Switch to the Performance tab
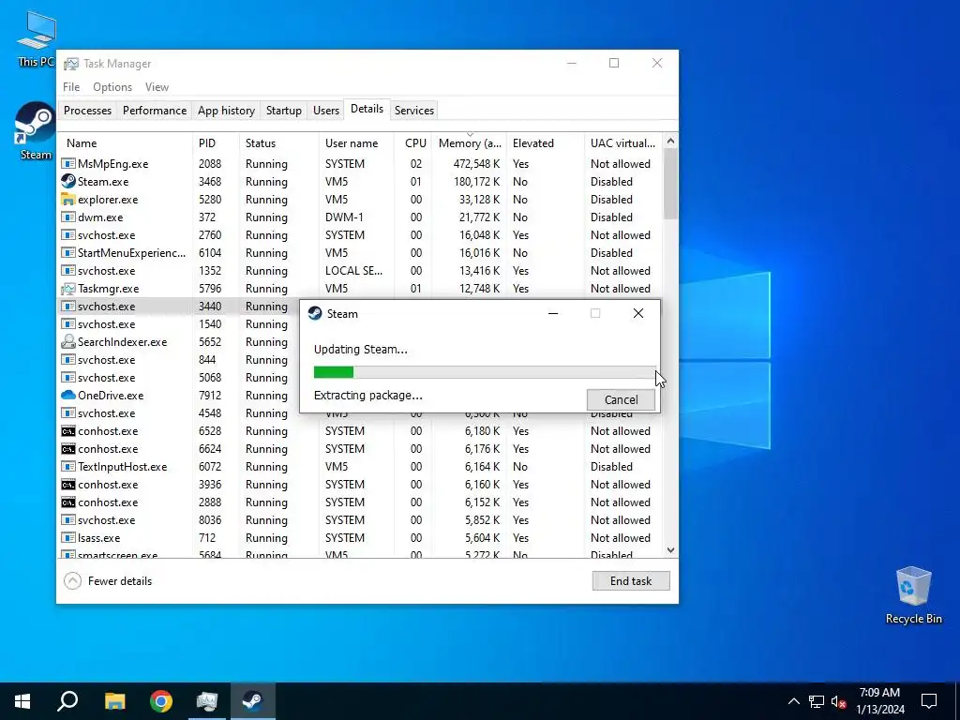This screenshot has height=720, width=960. coord(155,111)
